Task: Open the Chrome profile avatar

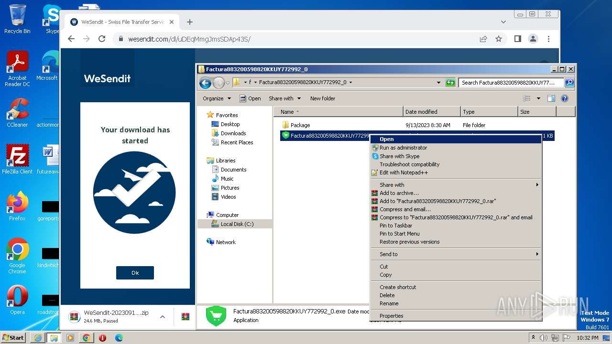Action: coord(533,39)
